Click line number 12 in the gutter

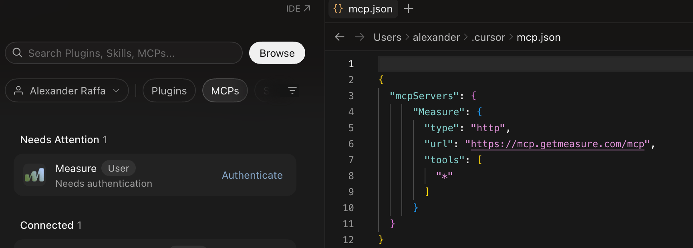348,240
